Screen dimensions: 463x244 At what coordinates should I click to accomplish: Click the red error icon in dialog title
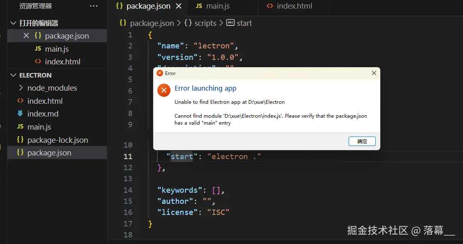(160, 73)
